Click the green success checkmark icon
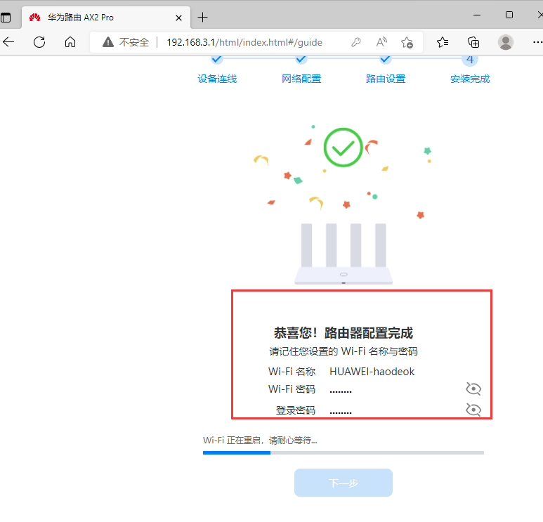This screenshot has width=543, height=522. pyautogui.click(x=344, y=148)
